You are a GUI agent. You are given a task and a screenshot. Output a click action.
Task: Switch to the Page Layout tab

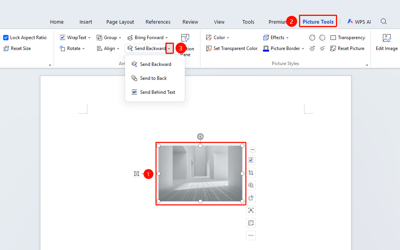pyautogui.click(x=120, y=22)
